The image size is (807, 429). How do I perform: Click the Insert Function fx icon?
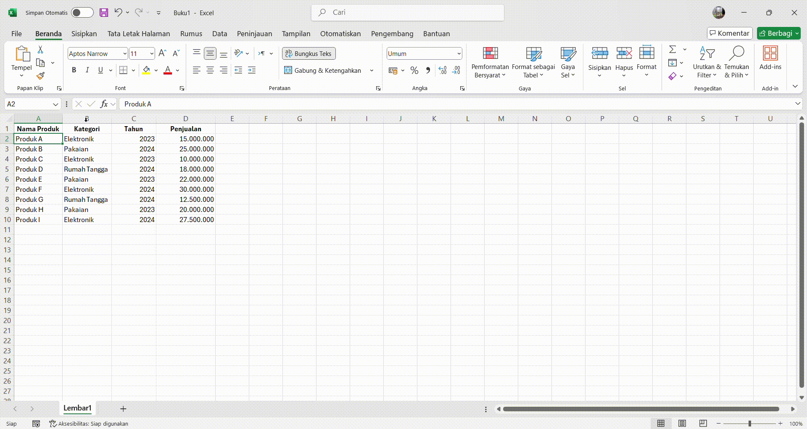[x=104, y=104]
